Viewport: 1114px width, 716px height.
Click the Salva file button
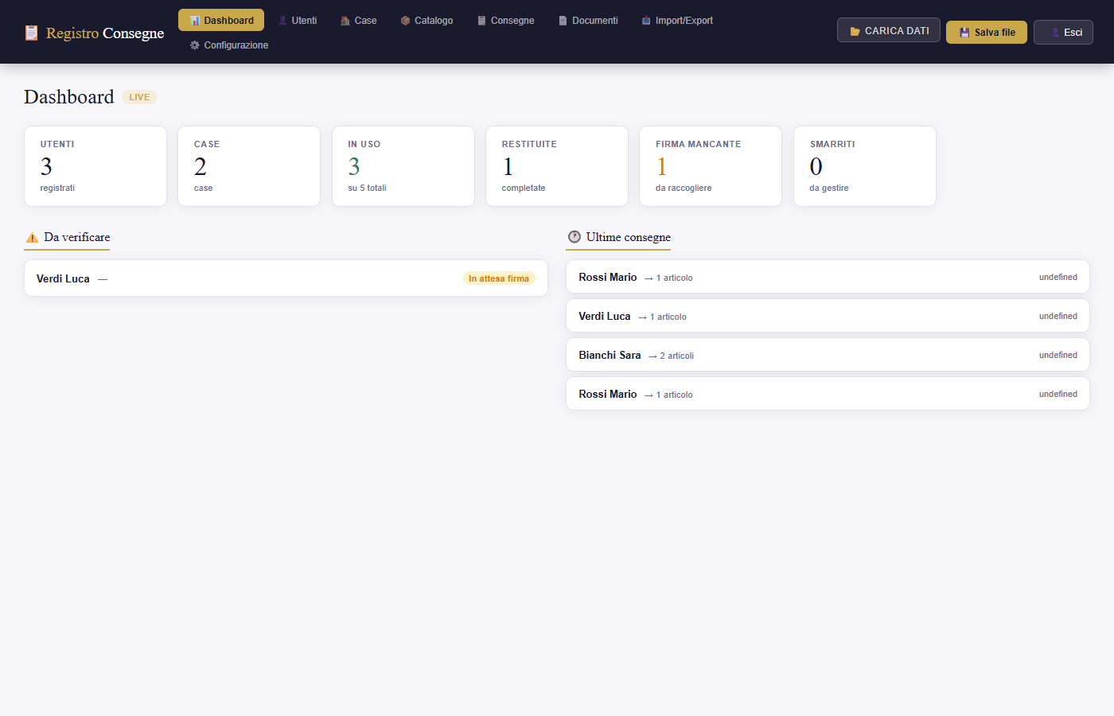pyautogui.click(x=987, y=33)
